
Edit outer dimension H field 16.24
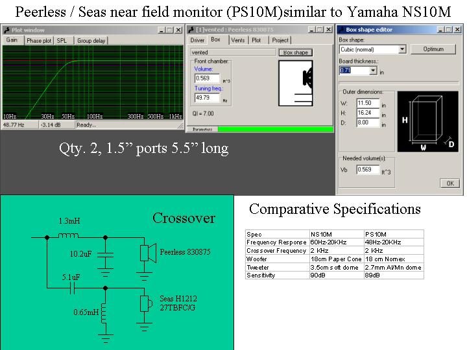[368, 113]
